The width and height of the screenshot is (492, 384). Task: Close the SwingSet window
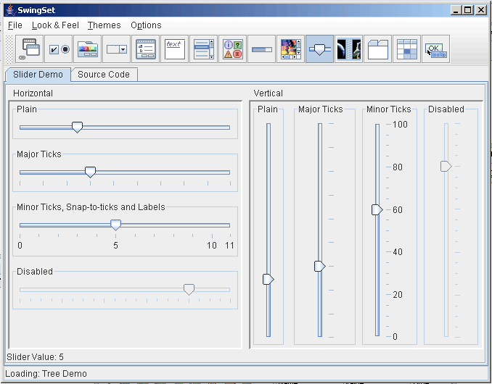480,10
